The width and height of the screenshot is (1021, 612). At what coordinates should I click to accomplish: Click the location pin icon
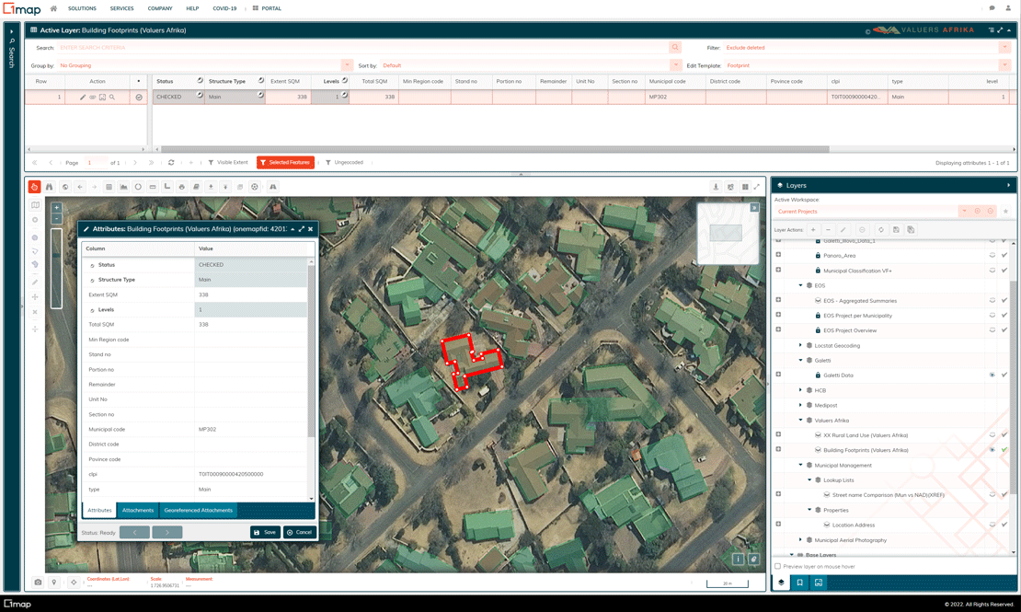54,582
